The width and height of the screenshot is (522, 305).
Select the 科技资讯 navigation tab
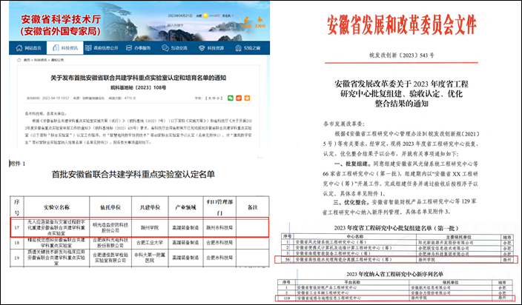coord(65,48)
